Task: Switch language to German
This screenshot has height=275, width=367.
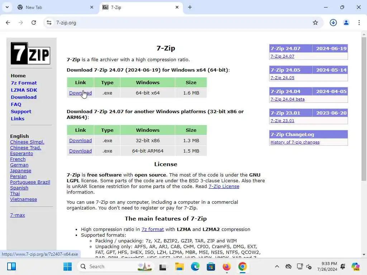Action: [x=19, y=165]
